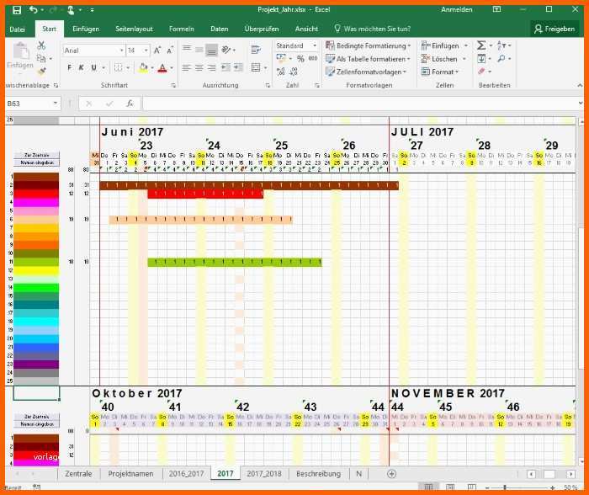Image resolution: width=589 pixels, height=495 pixels.
Task: Open Find and Select magnifier
Action: click(501, 59)
